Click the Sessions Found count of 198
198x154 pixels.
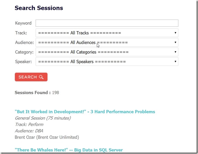(55, 93)
